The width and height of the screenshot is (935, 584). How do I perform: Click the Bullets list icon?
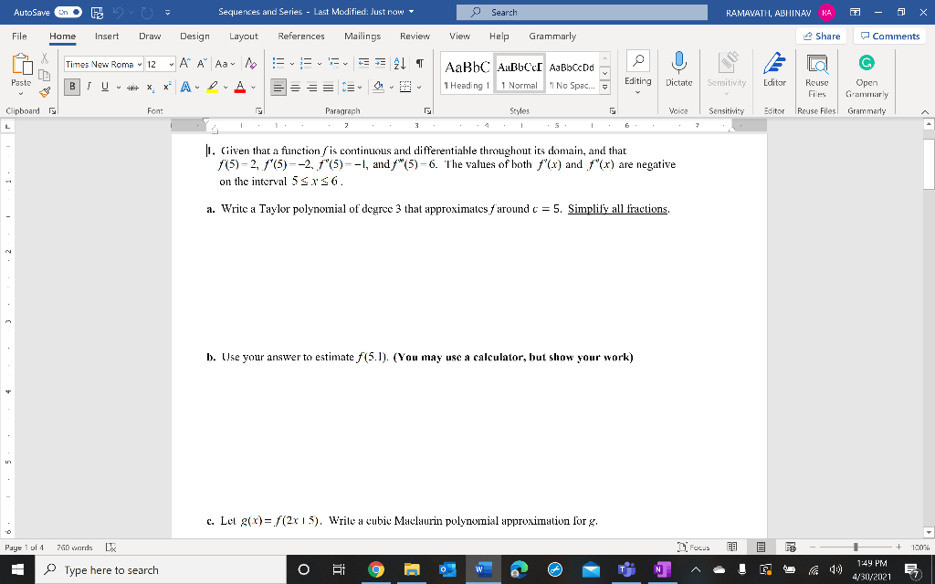(x=278, y=64)
